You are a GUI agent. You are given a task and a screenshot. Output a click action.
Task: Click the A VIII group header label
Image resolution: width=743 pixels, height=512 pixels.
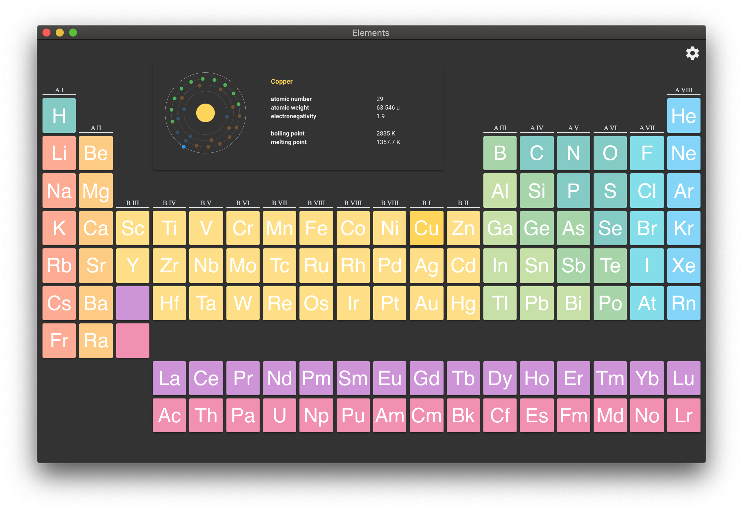684,90
